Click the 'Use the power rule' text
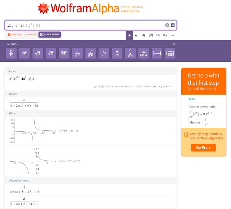This screenshot has width=231, height=209. tap(202, 106)
